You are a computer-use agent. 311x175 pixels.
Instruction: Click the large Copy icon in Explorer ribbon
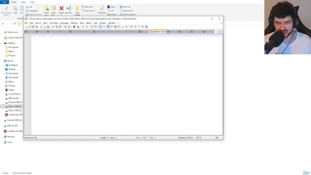coord(15,8)
